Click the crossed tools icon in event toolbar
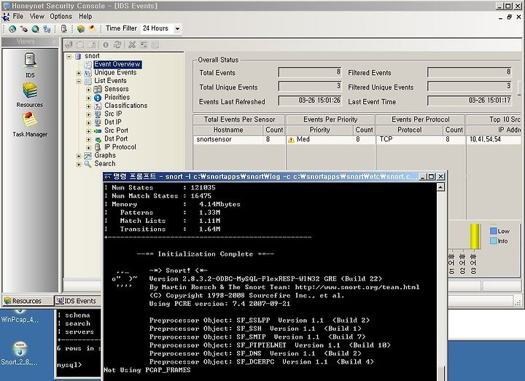The width and height of the screenshot is (525, 381). (132, 44)
